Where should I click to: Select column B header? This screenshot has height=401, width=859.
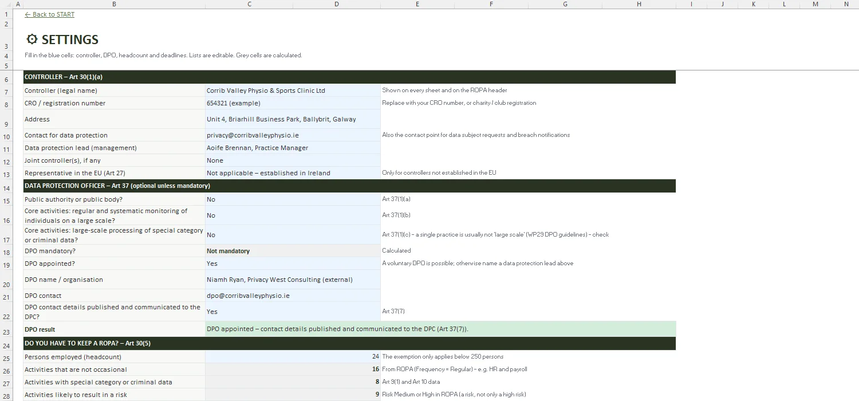tap(114, 4)
